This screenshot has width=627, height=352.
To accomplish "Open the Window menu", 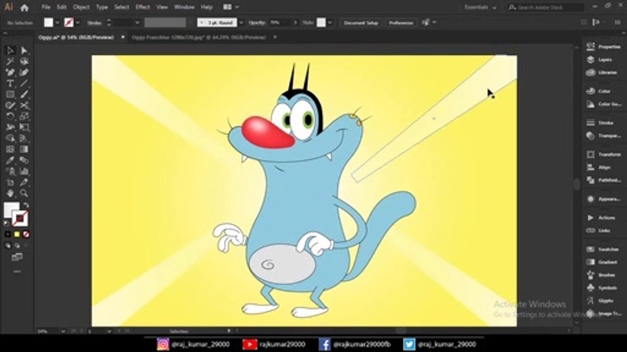I will tap(184, 7).
